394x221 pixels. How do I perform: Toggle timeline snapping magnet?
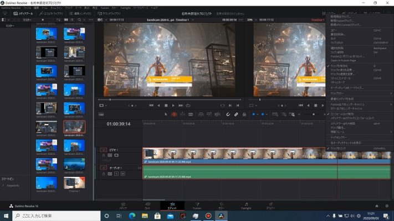228,114
